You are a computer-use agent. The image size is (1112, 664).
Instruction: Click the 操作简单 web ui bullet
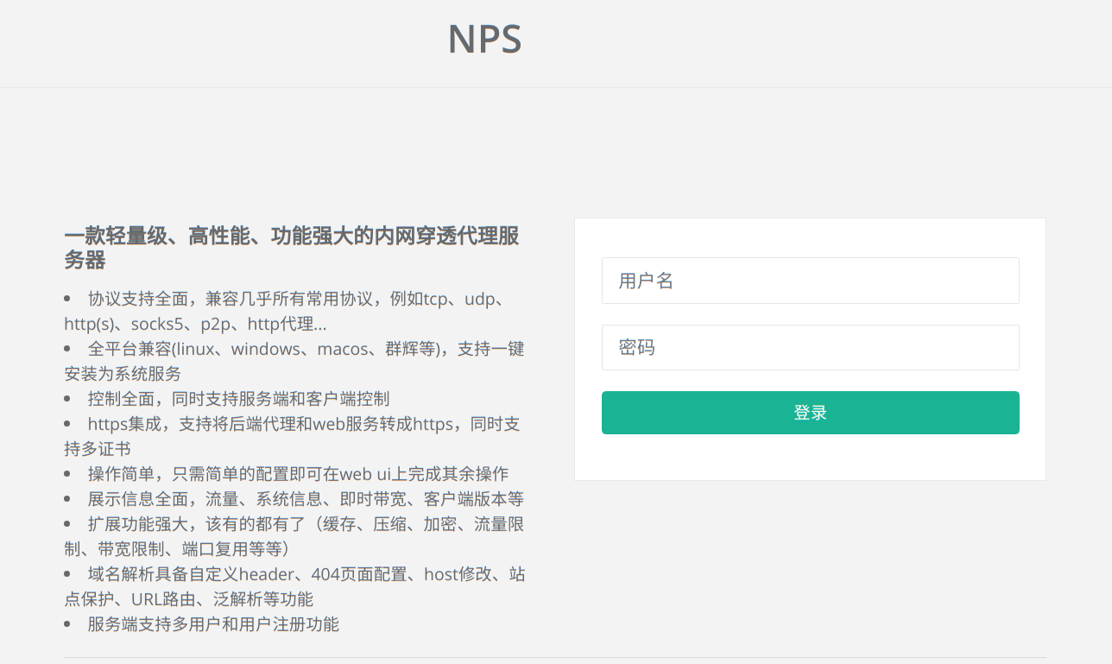tap(296, 473)
